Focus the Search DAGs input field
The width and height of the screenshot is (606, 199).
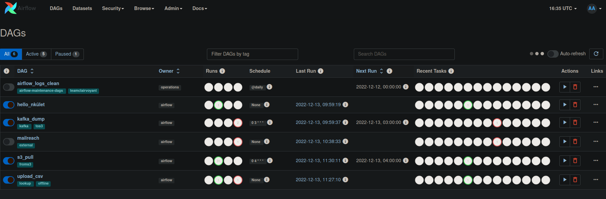click(404, 54)
